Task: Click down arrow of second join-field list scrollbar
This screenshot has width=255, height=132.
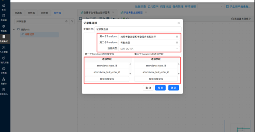Action: click(x=179, y=74)
